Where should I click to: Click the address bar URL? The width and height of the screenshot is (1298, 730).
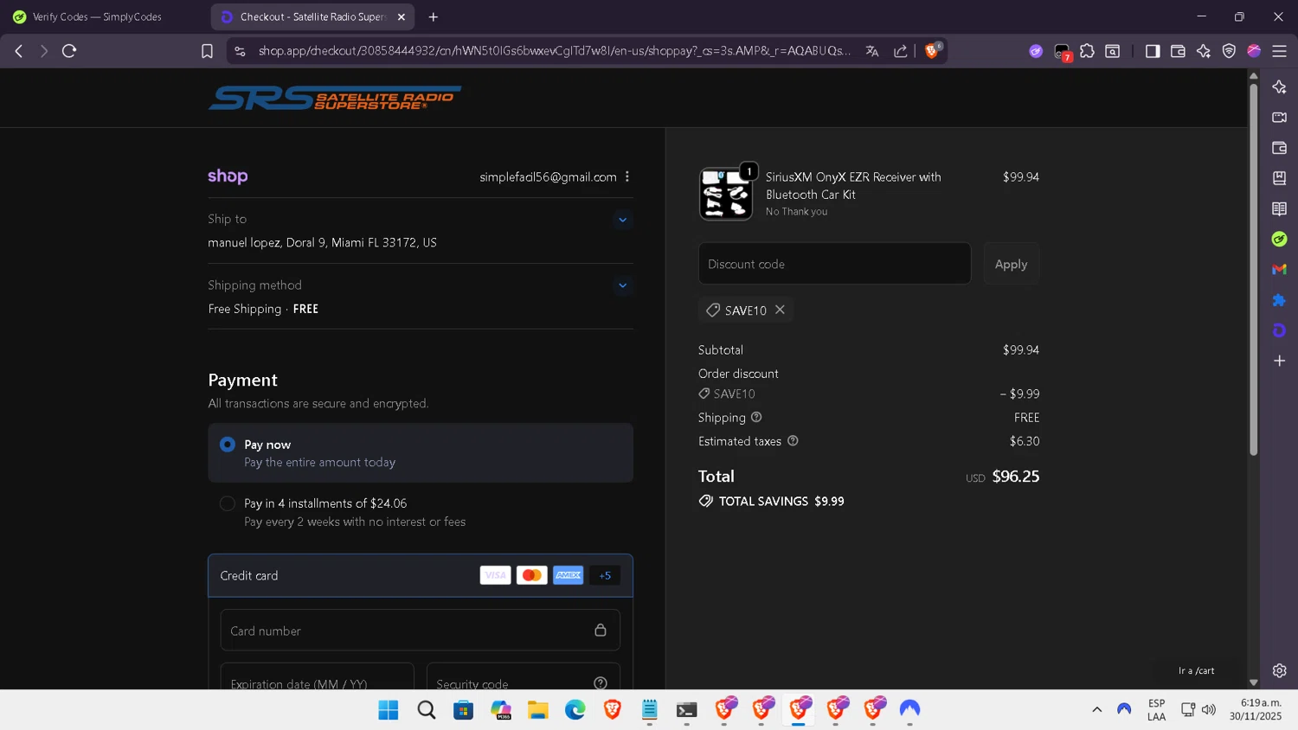554,51
